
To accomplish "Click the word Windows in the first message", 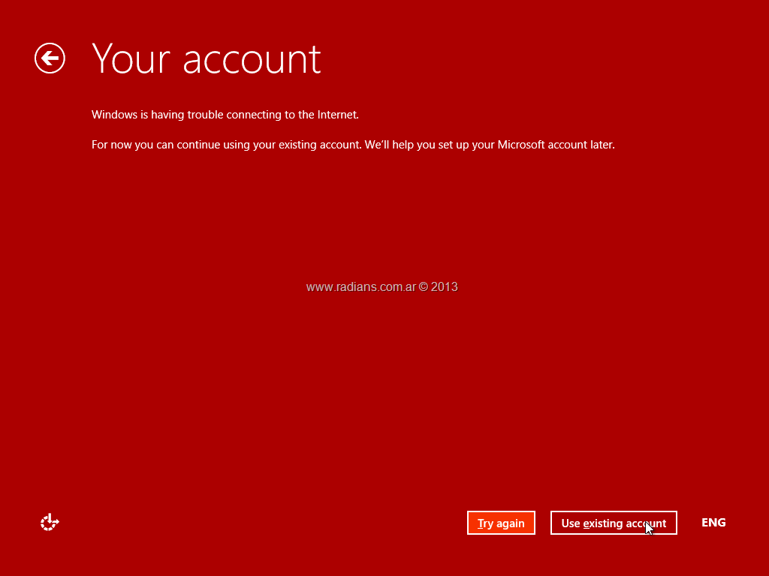I will pos(114,115).
